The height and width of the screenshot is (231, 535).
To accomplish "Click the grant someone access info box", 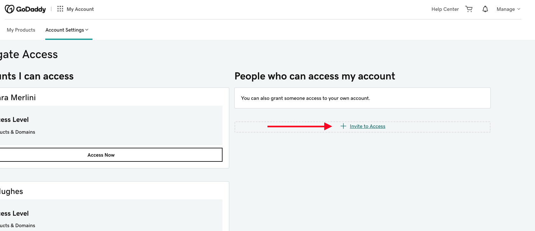I will coord(363,98).
